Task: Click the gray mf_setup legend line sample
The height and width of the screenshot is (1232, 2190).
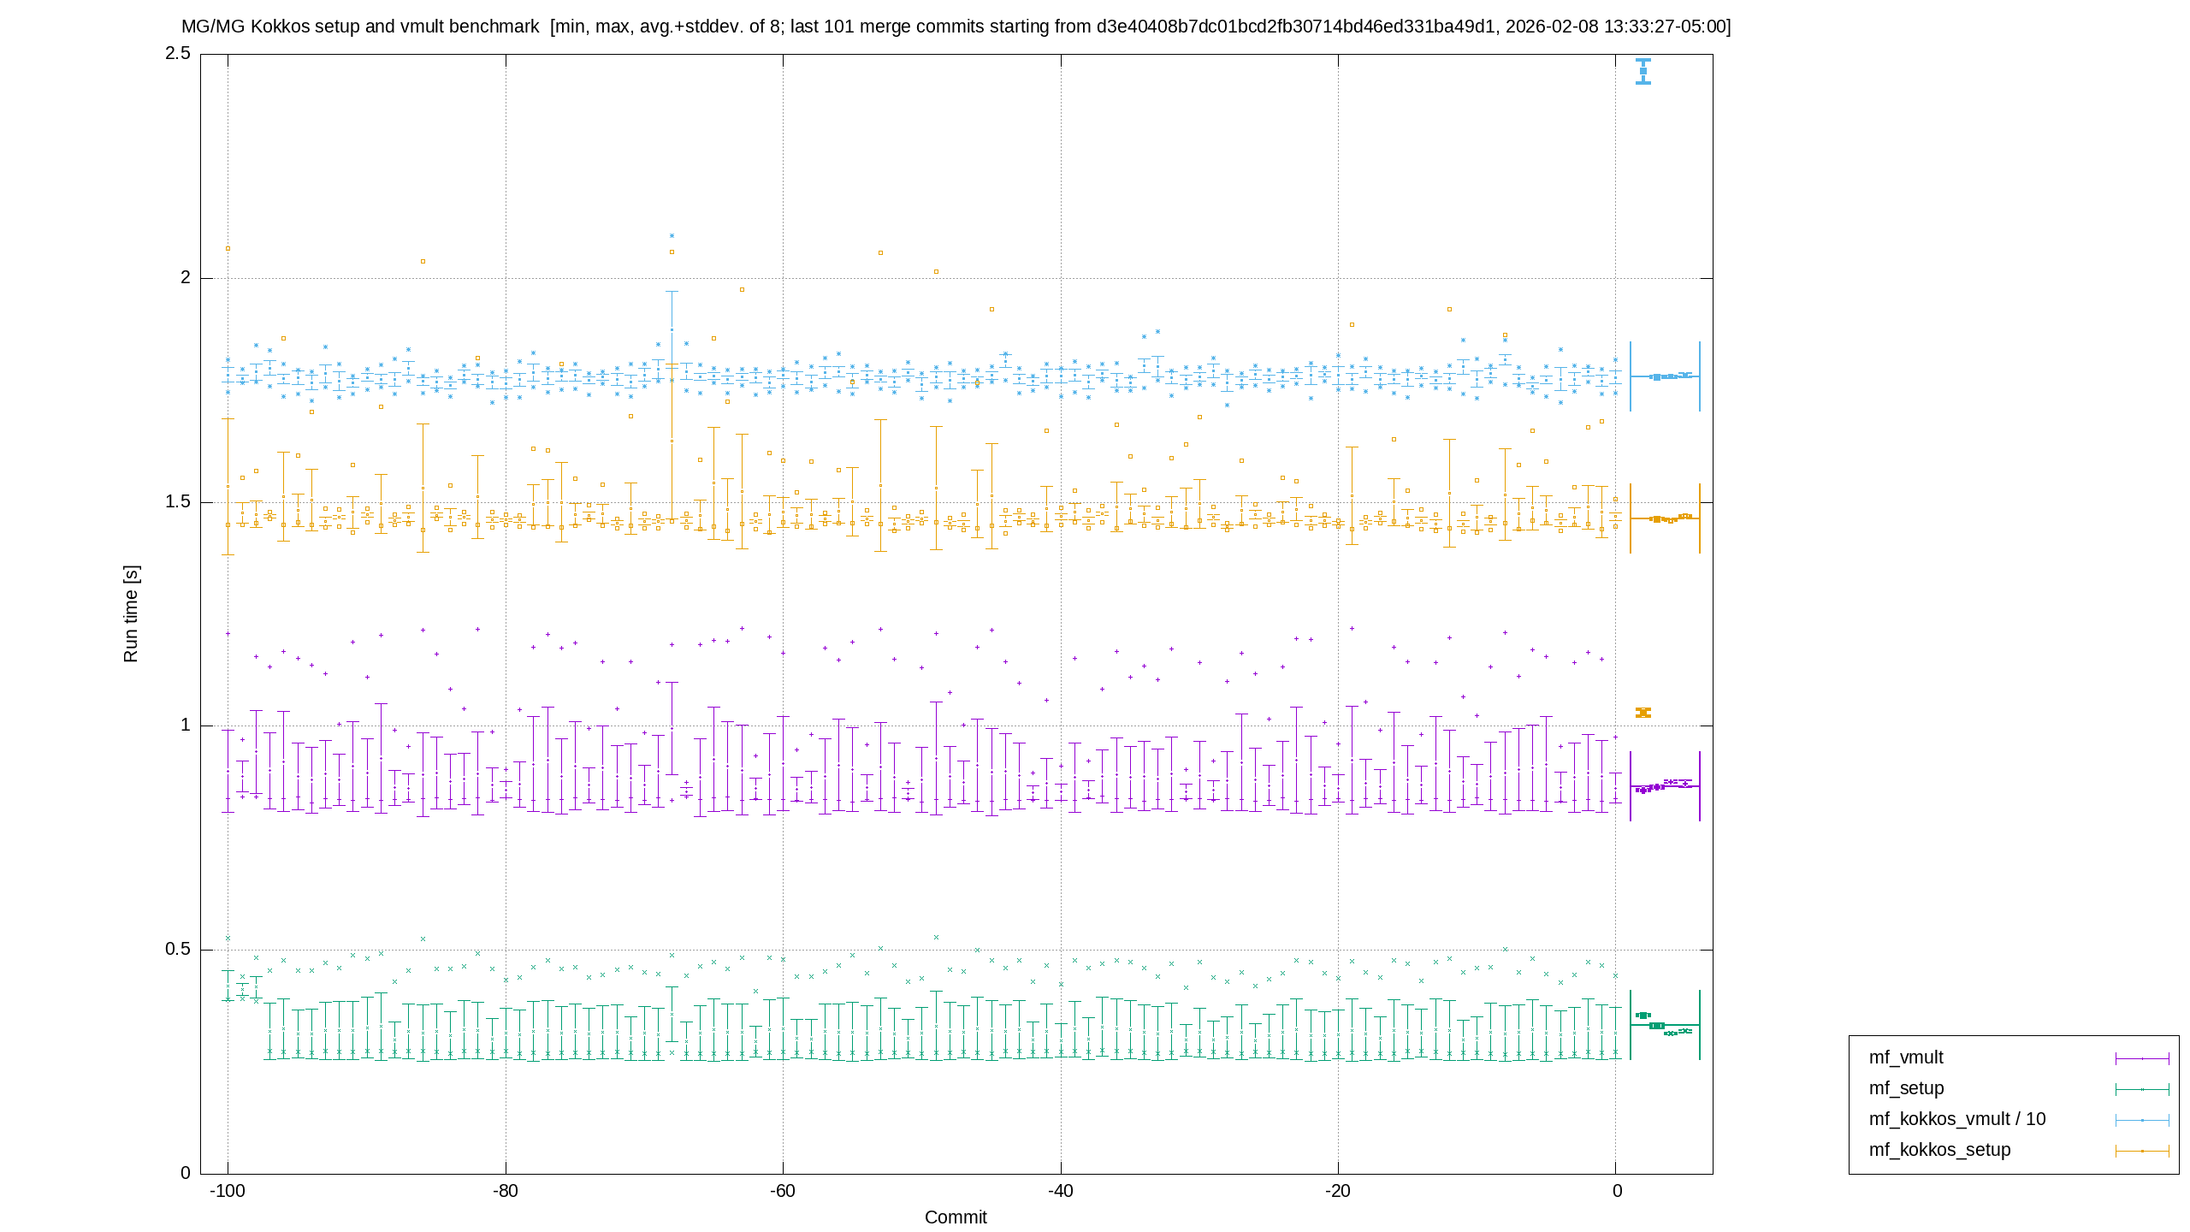Action: click(2142, 1090)
